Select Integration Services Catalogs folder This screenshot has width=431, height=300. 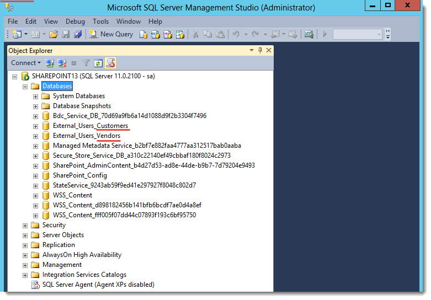pos(84,275)
